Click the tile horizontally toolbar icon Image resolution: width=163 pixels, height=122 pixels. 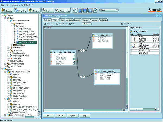[x=85, y=10]
